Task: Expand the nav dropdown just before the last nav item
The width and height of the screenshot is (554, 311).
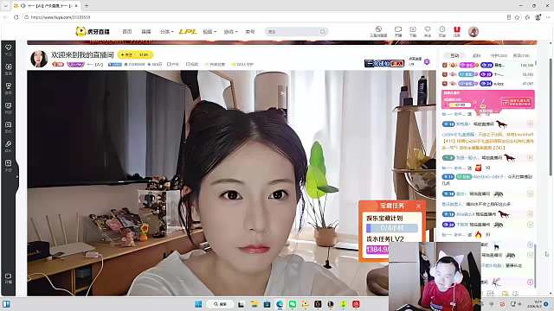Action: [x=230, y=32]
